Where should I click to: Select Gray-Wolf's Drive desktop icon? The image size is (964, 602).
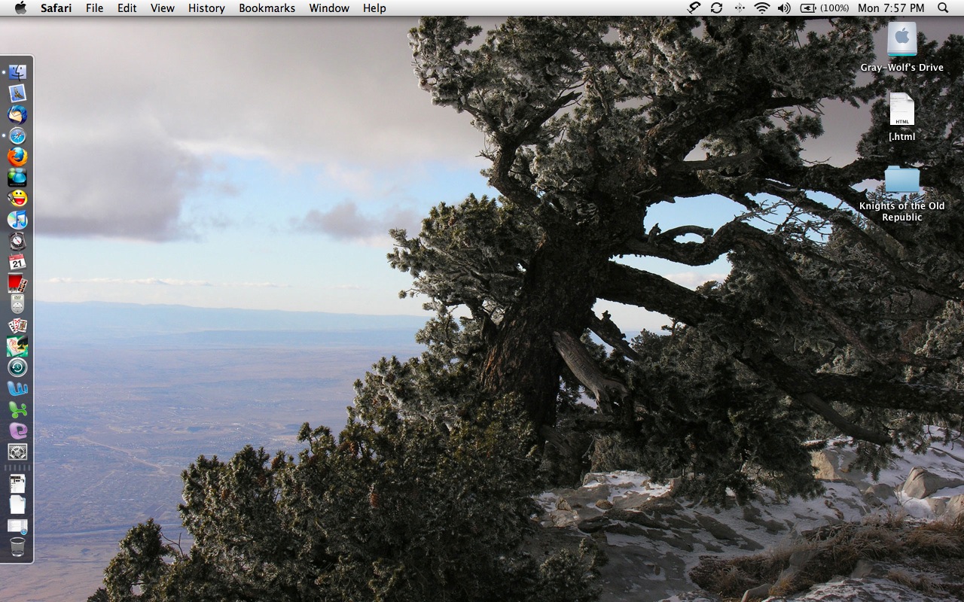(x=901, y=47)
